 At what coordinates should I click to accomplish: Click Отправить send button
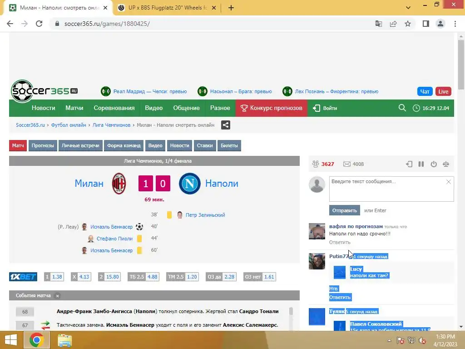click(344, 210)
